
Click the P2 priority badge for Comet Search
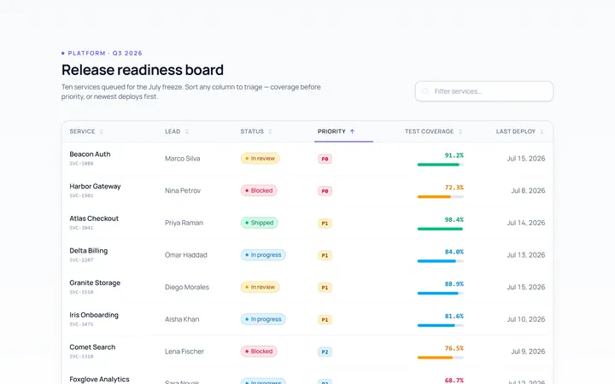pyautogui.click(x=325, y=352)
